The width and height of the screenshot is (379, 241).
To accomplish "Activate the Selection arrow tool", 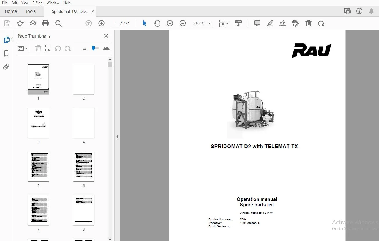I will [x=144, y=23].
